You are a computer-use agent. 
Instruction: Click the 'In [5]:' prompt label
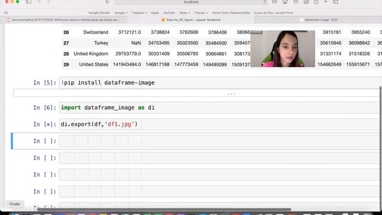pyautogui.click(x=45, y=83)
